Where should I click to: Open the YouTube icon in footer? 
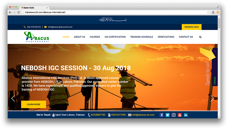[180, 115]
